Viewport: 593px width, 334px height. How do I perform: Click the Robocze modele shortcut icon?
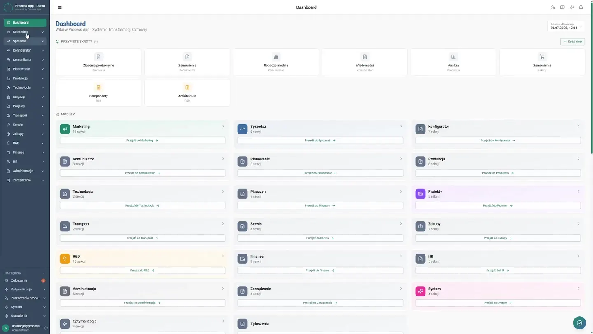276,57
